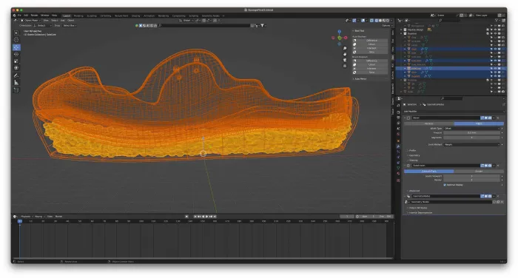Select the Add Cube tool

(16, 90)
